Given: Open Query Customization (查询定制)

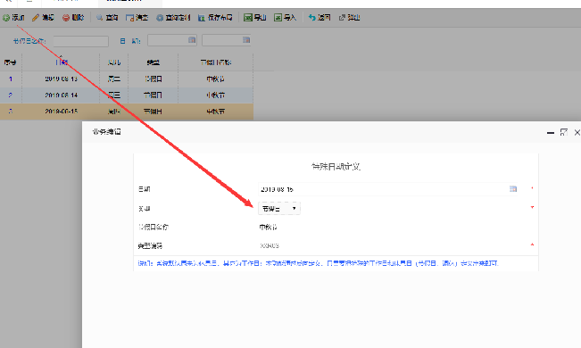Looking at the screenshot, I should pyautogui.click(x=173, y=18).
